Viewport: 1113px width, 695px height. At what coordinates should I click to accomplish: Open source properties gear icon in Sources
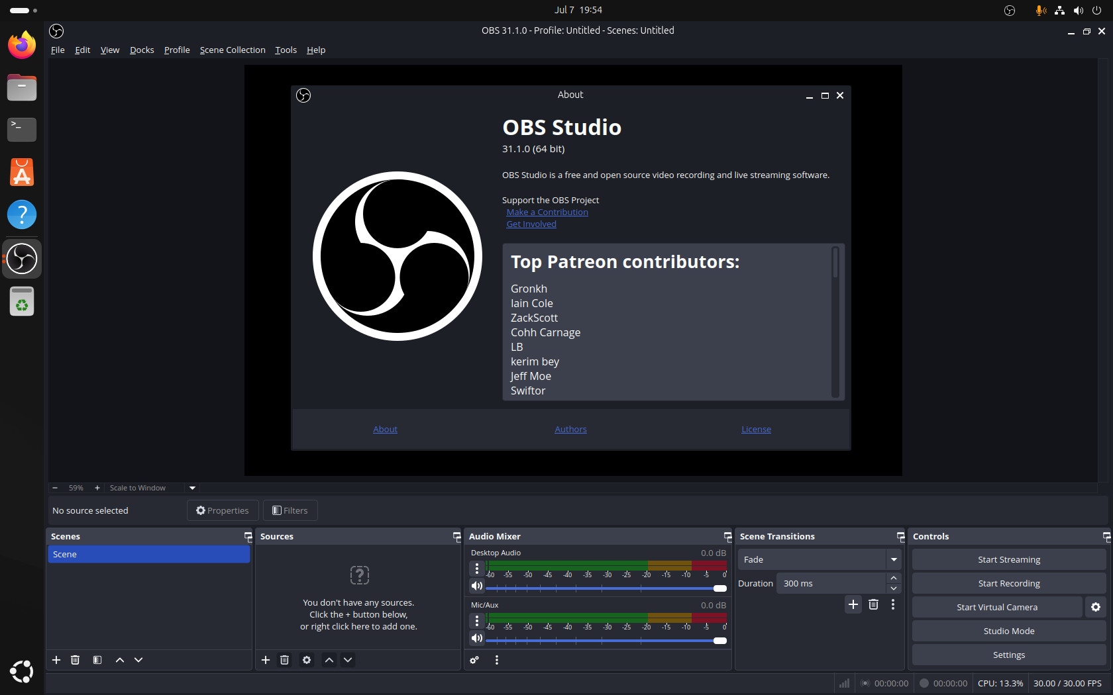(x=307, y=660)
